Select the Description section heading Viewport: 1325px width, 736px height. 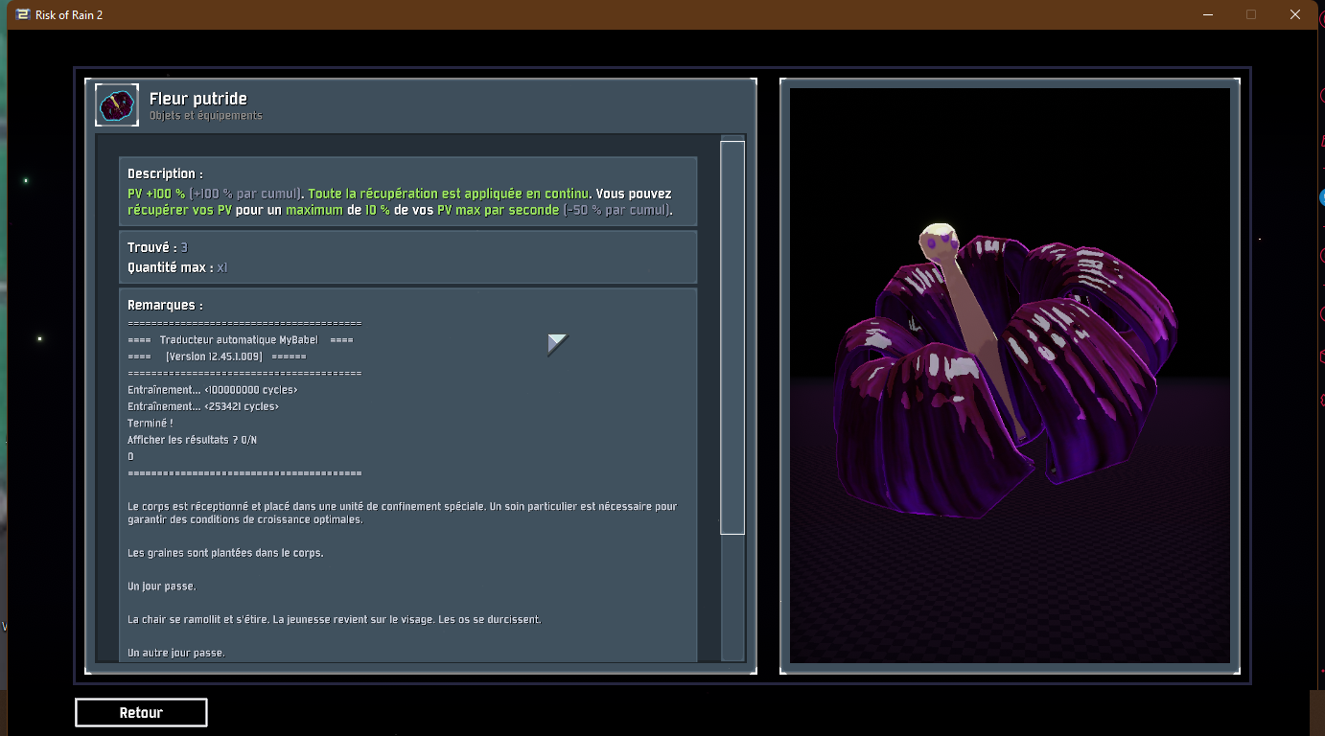pyautogui.click(x=165, y=173)
